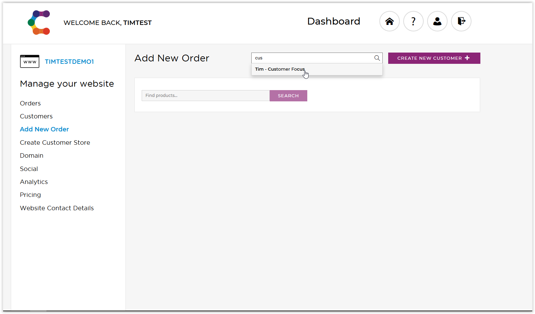Click the magnifier icon in customer search
Screen dimensions: 535x314
tap(377, 58)
